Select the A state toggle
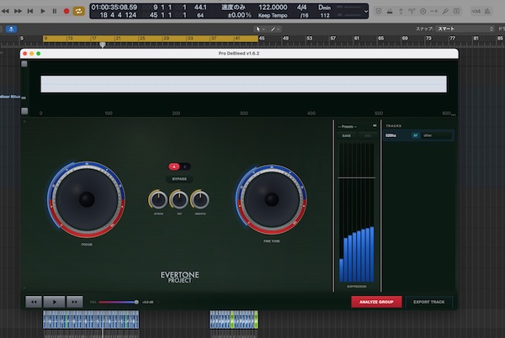 [174, 166]
